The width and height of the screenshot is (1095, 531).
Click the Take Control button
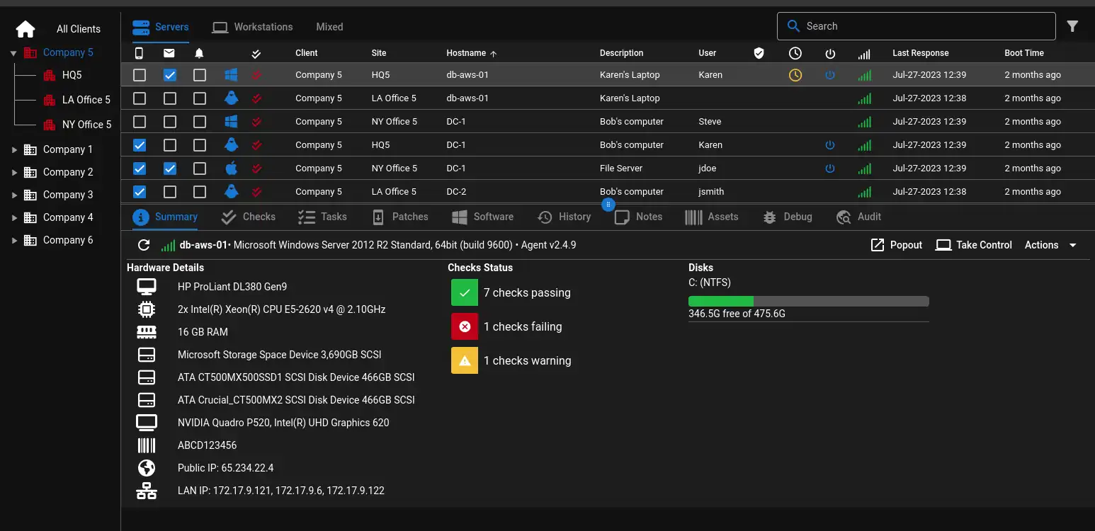click(x=974, y=245)
